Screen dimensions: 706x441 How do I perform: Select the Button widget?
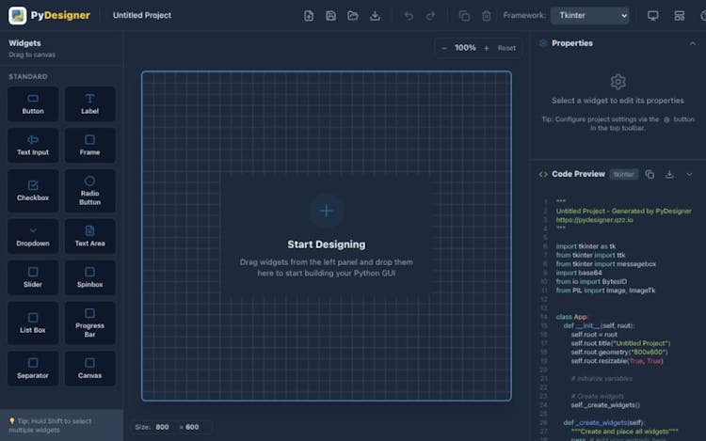[33, 103]
